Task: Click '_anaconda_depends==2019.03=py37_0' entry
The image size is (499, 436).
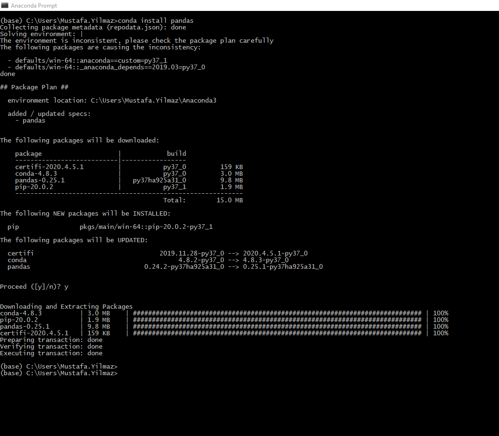Action: 142,67
